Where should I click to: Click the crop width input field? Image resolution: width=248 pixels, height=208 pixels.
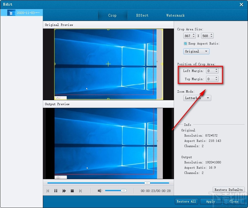[188, 36]
